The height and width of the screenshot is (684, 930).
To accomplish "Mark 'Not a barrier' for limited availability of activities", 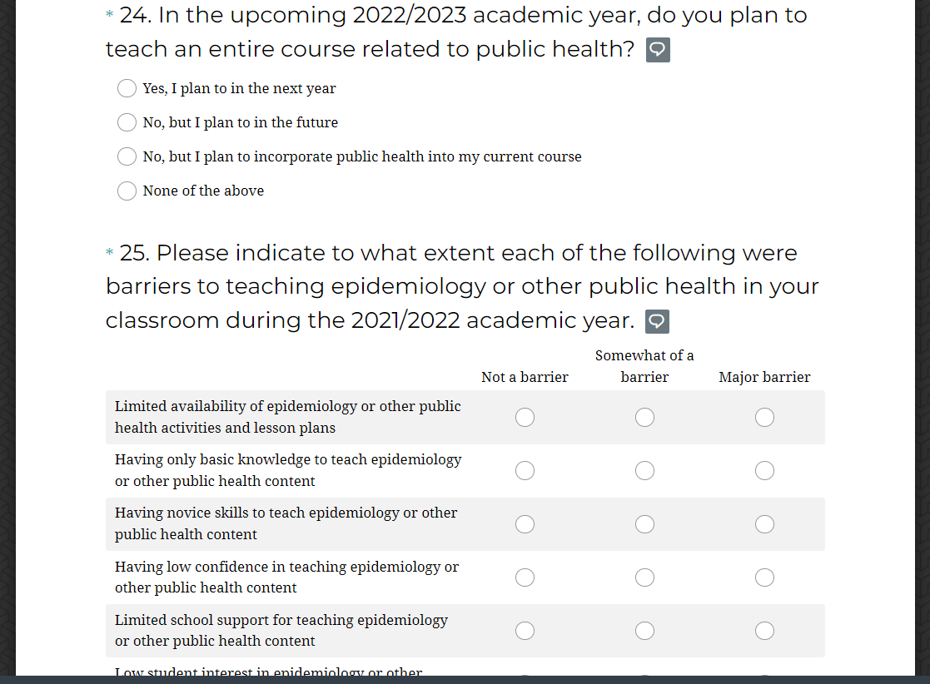I will [525, 417].
